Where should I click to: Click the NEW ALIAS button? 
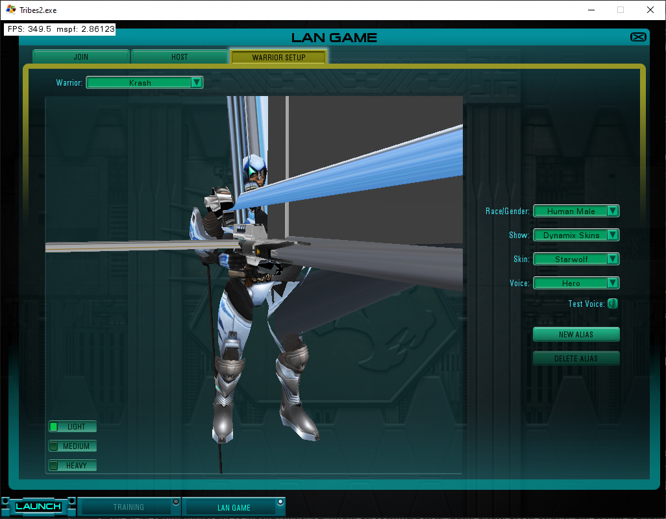576,334
